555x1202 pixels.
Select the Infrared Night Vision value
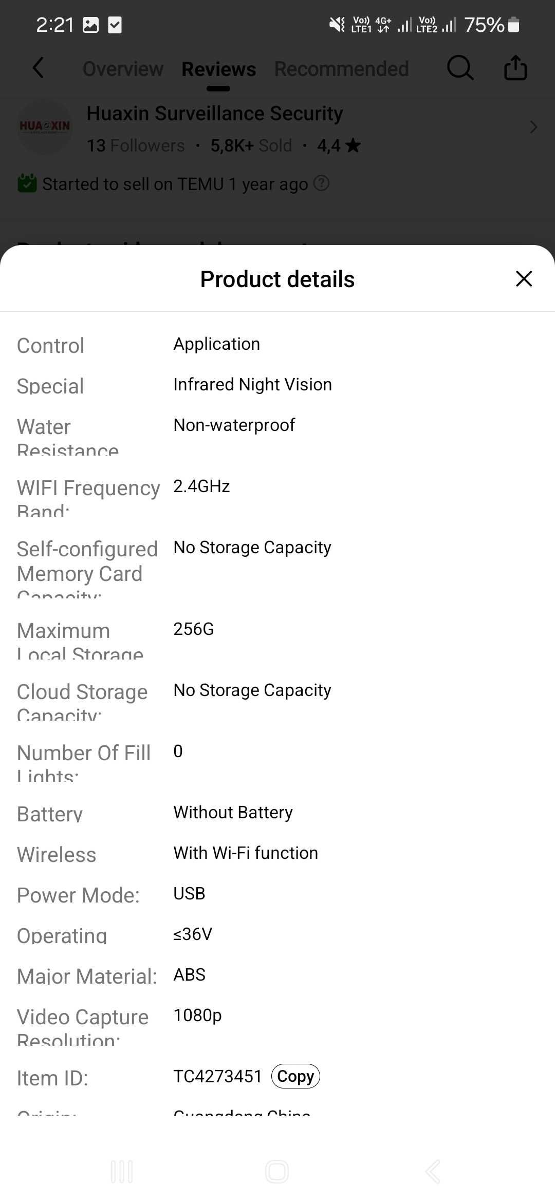click(252, 385)
